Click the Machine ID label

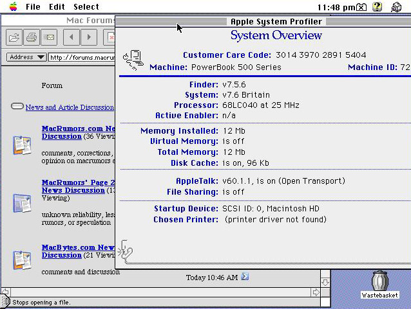[x=373, y=67]
